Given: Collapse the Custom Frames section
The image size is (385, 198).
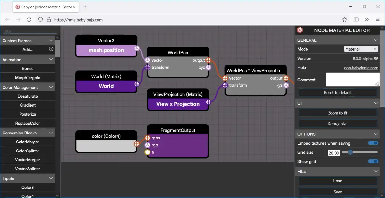Looking at the screenshot, I should coord(51,41).
